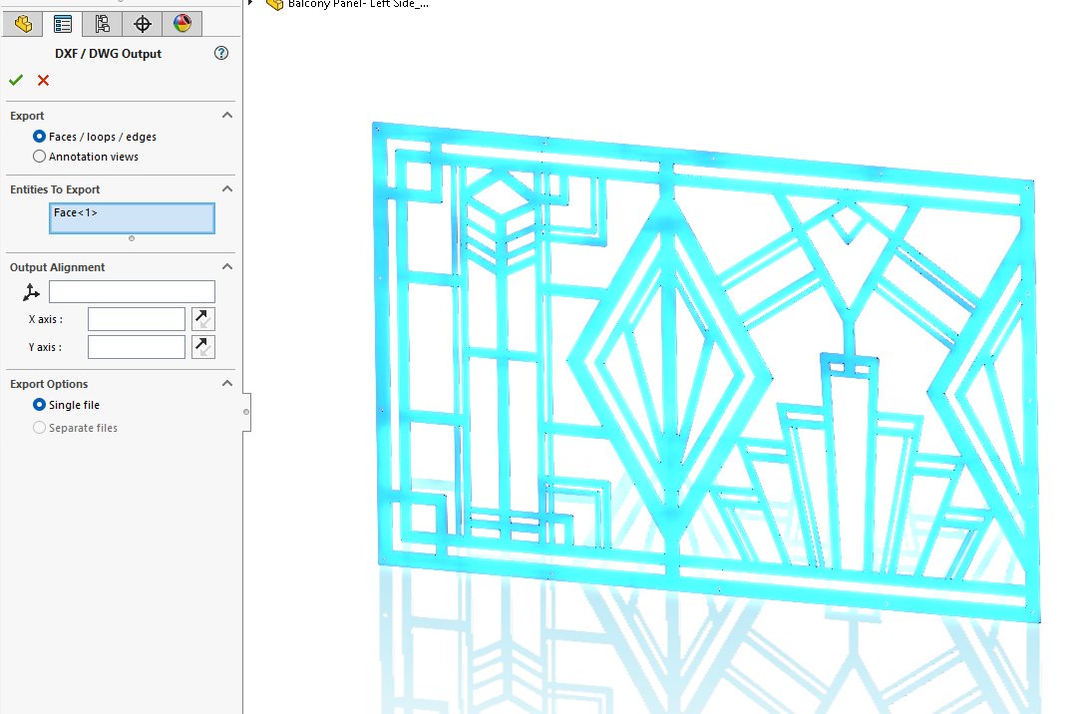
Task: Click the red X to cancel export
Action: tap(42, 80)
